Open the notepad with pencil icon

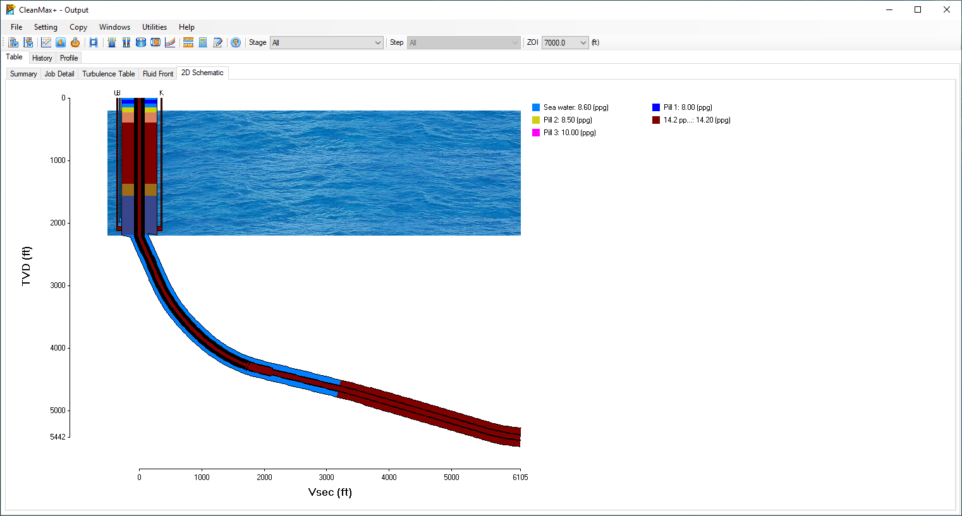pos(218,42)
